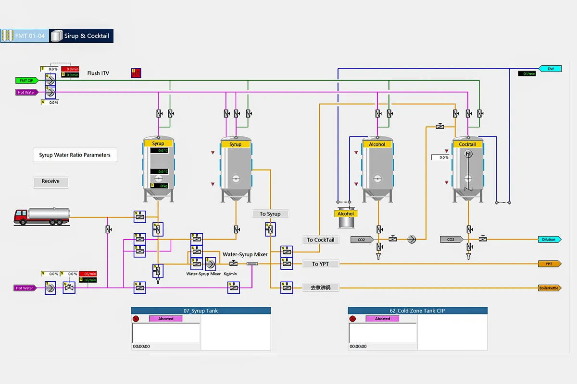This screenshot has height=384, width=577.
Task: Click the FMT CIP supply pump symbol
Action: click(50, 81)
